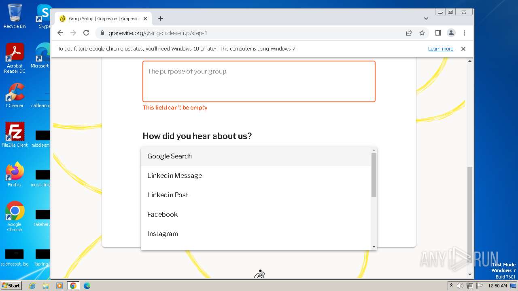The width and height of the screenshot is (518, 291).
Task: Go back in Chrome
Action: [60, 33]
